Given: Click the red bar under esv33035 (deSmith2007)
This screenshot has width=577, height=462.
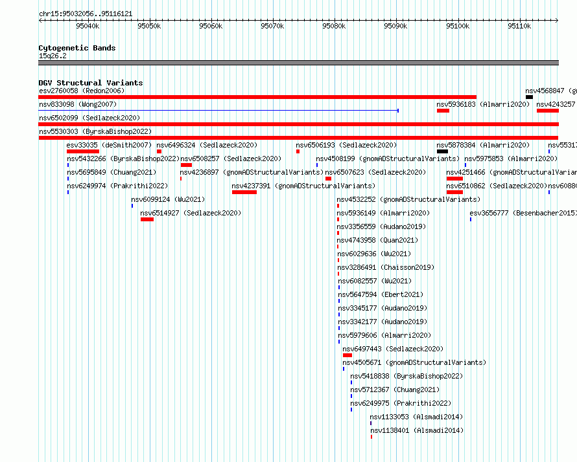Looking at the screenshot, I should [83, 151].
